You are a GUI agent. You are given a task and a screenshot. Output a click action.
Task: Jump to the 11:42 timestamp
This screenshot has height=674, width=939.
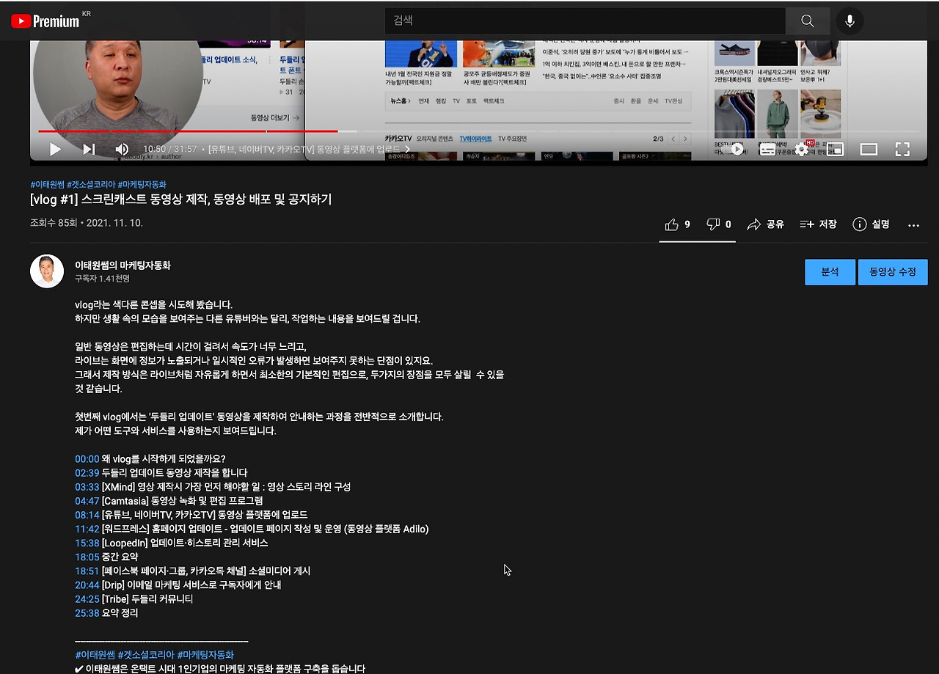(87, 529)
